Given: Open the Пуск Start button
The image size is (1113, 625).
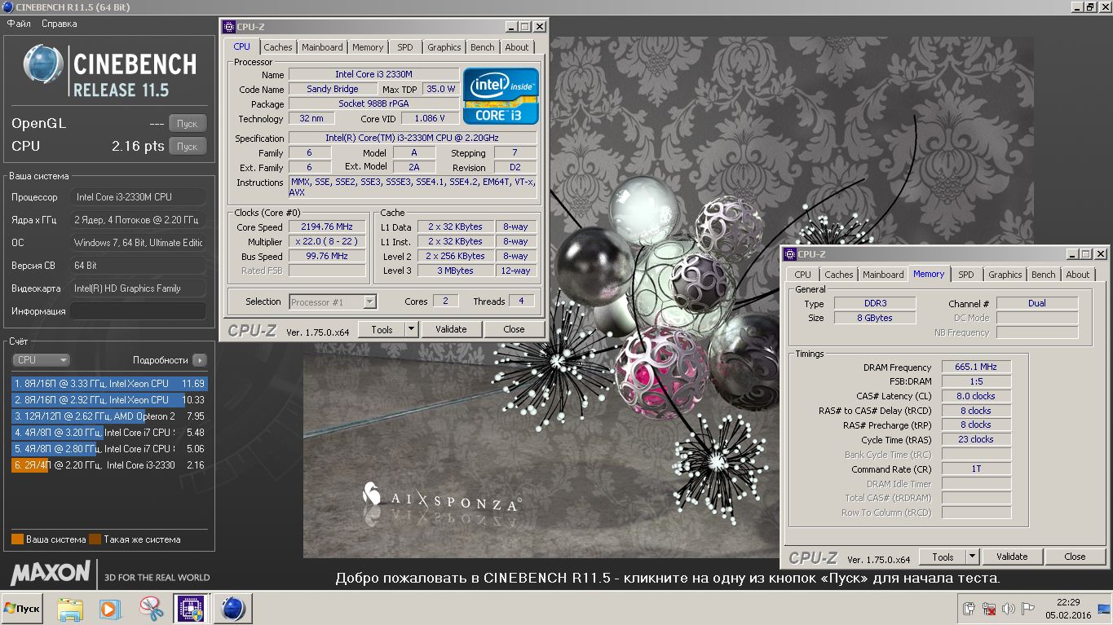Looking at the screenshot, I should (x=22, y=609).
